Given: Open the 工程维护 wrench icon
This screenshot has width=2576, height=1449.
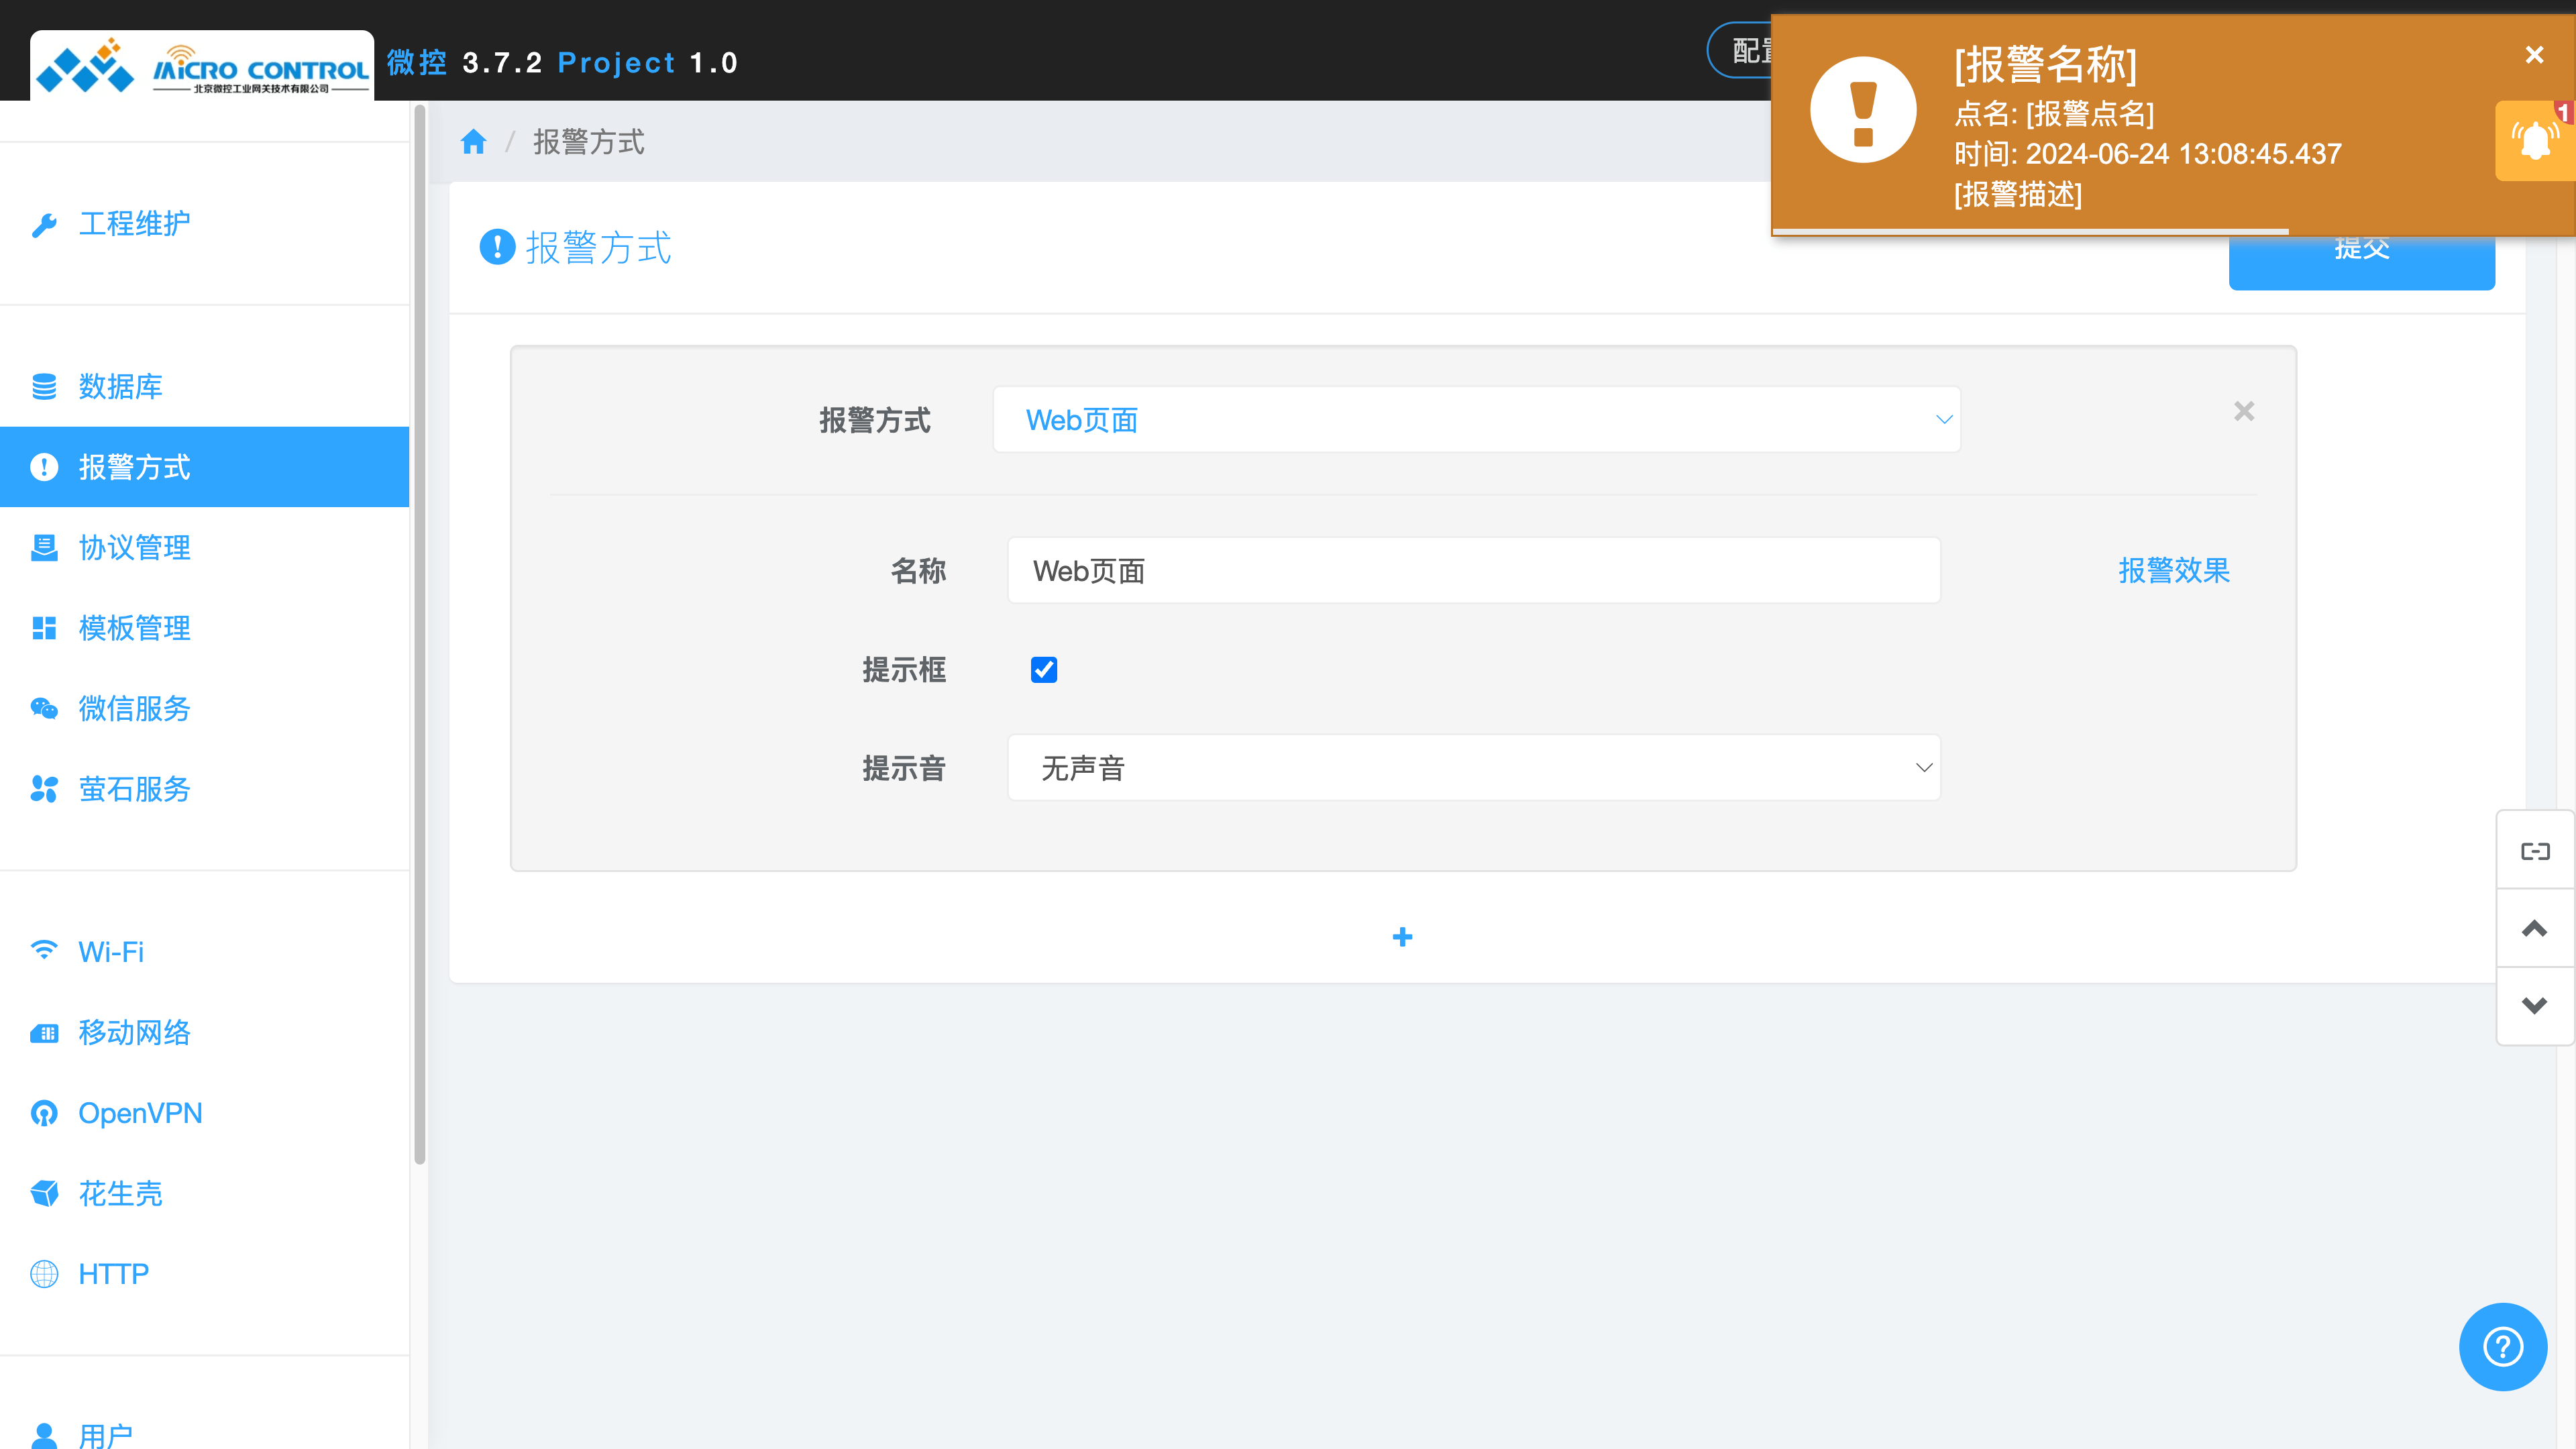Looking at the screenshot, I should pyautogui.click(x=45, y=223).
